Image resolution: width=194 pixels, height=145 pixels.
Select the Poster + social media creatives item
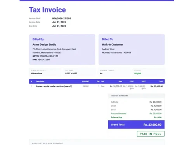pyautogui.click(x=54, y=86)
